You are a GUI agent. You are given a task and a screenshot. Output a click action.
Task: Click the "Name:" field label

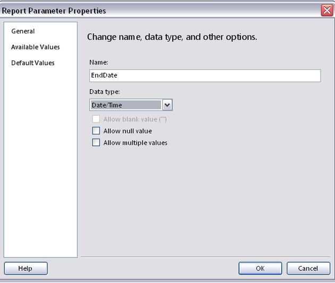99,63
